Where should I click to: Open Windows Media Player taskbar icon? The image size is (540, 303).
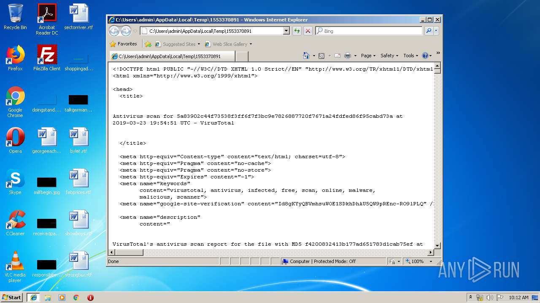62,297
